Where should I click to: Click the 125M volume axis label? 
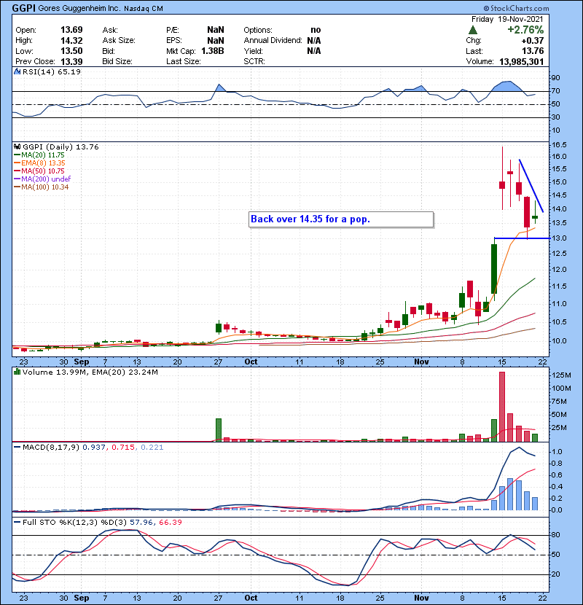click(x=561, y=375)
